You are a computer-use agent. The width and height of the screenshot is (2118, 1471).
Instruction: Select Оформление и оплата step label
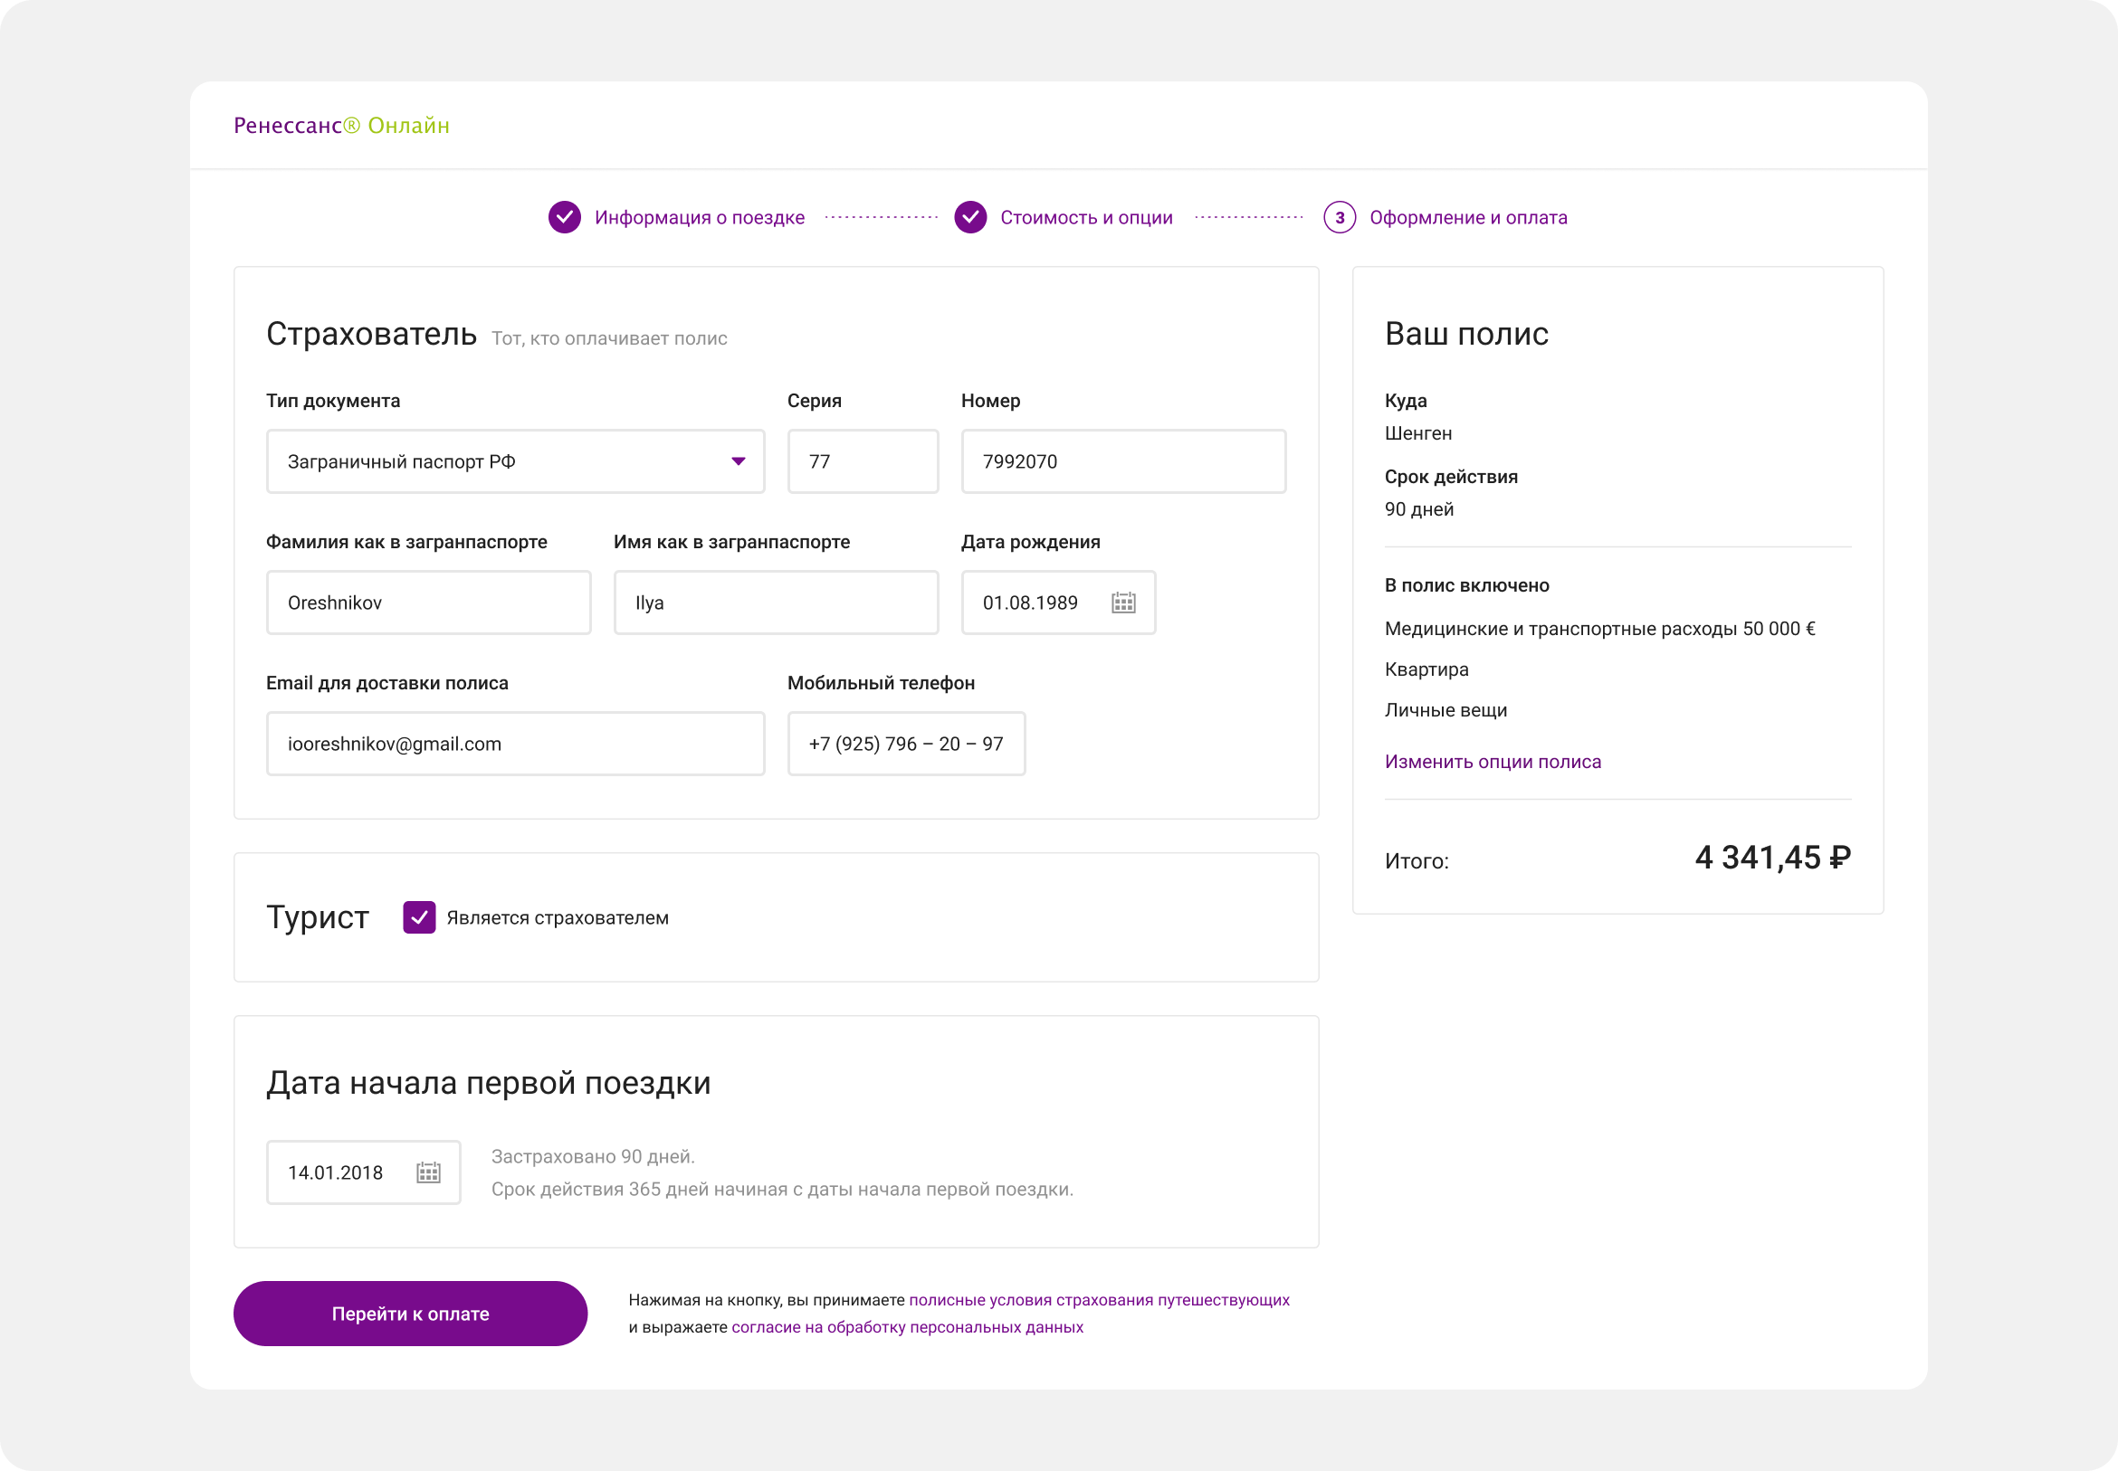(1468, 217)
